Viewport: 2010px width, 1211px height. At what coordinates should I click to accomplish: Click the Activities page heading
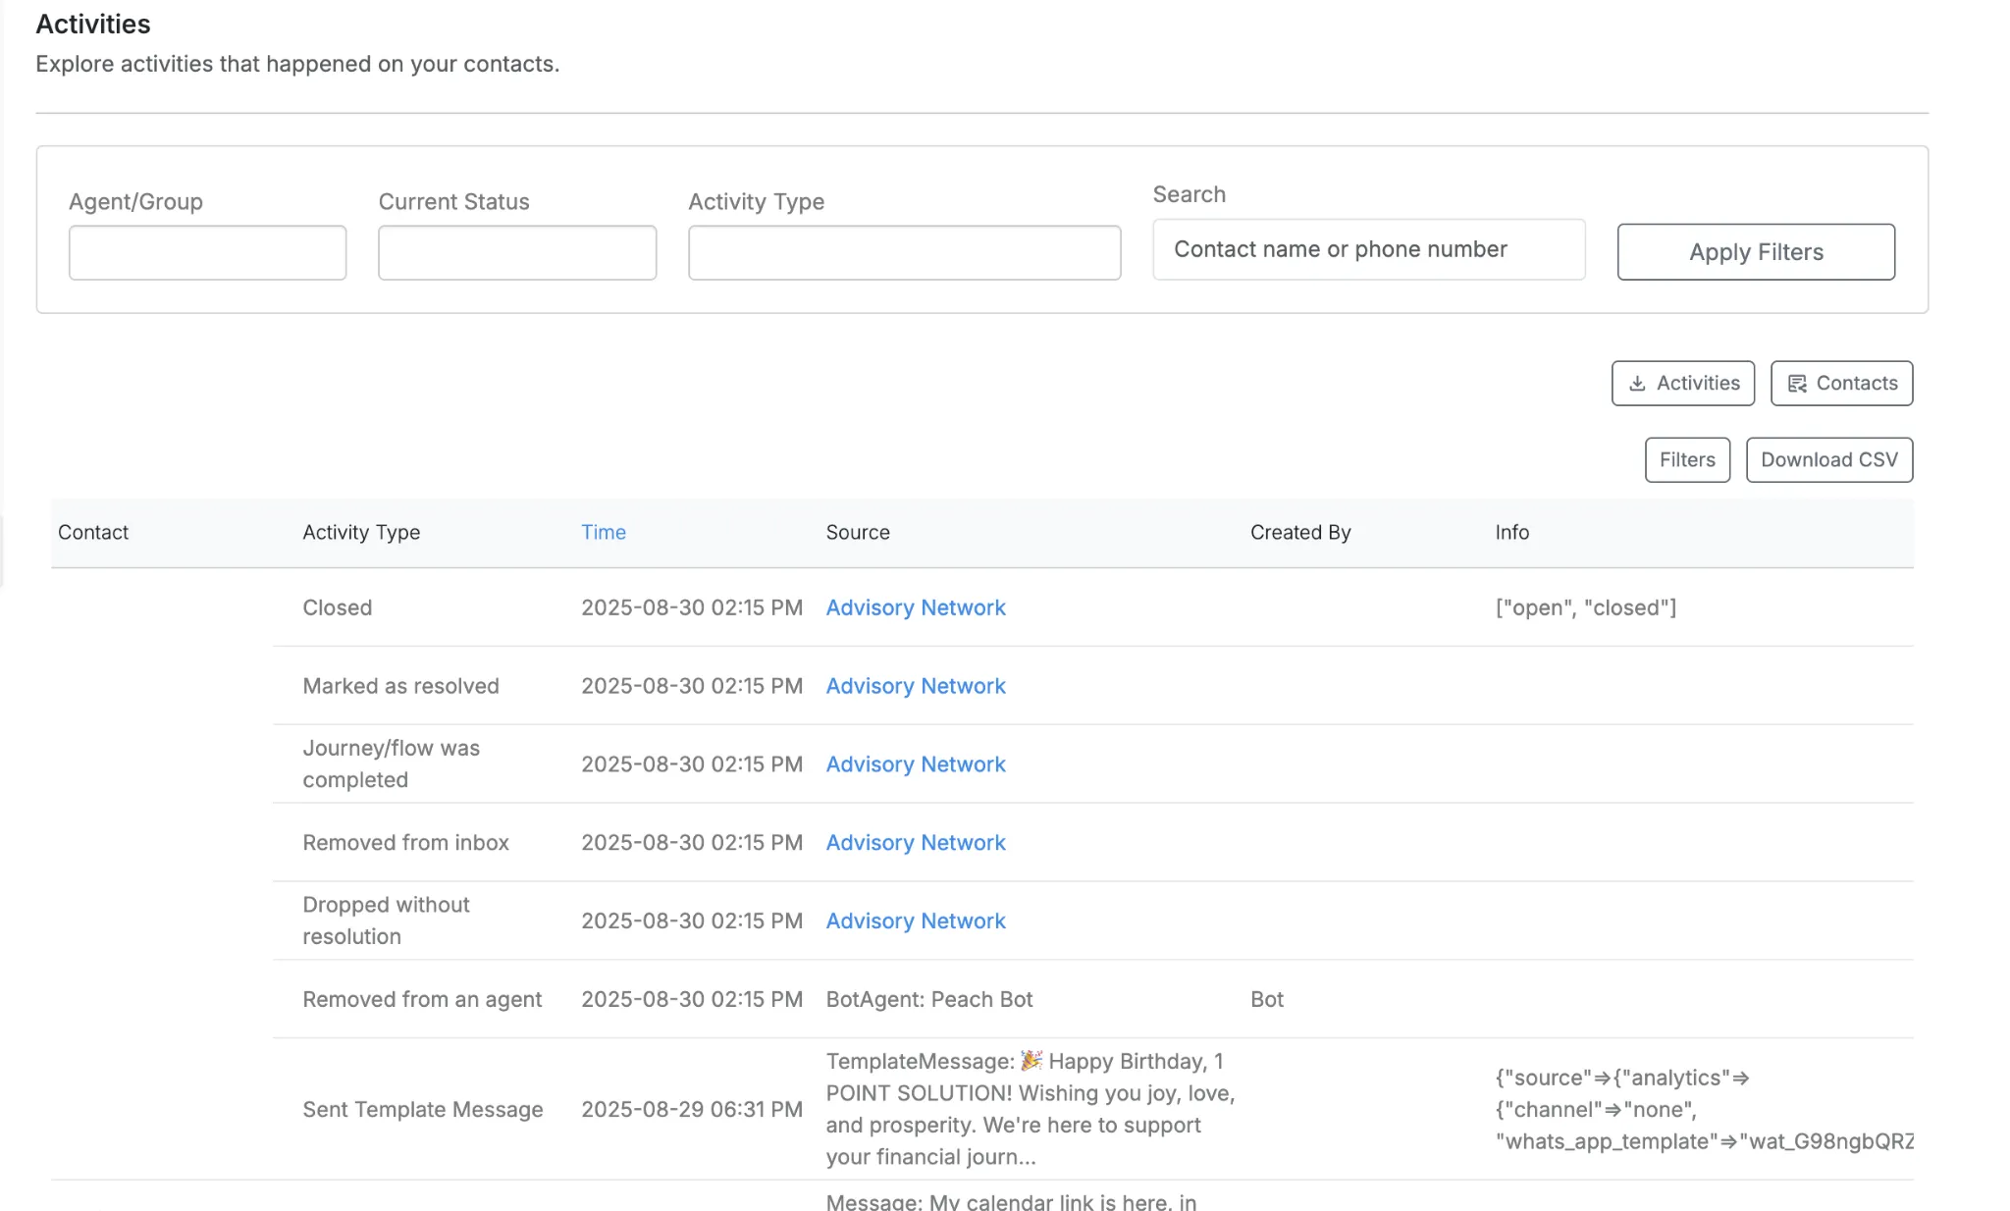coord(93,24)
